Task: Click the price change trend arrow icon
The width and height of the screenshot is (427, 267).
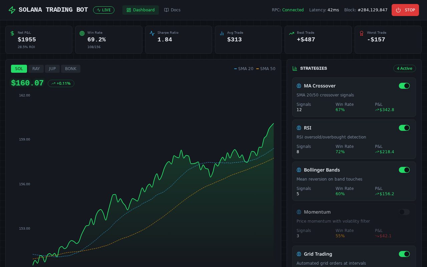Action: click(x=53, y=83)
